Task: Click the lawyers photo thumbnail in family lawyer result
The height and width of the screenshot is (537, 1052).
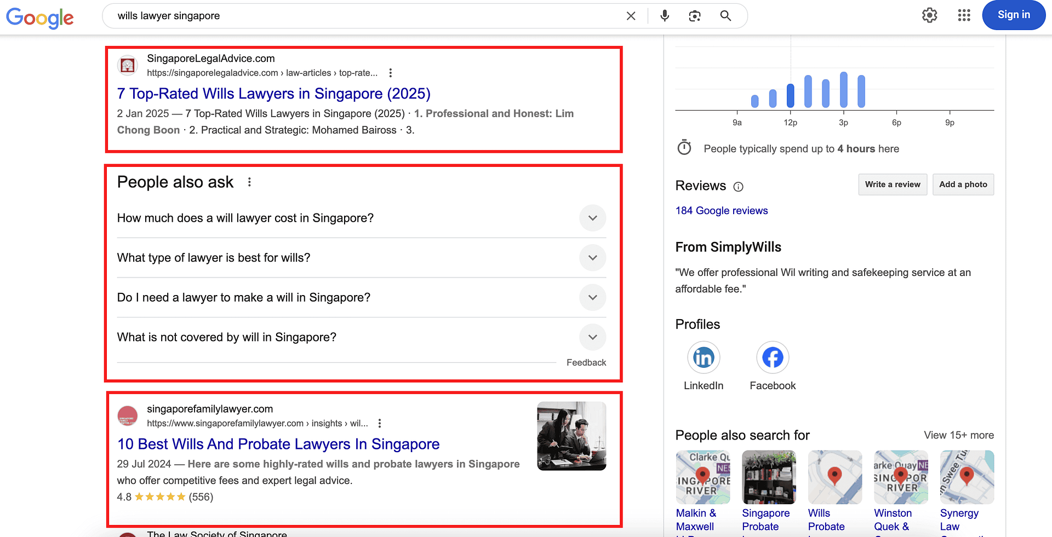Action: click(x=571, y=436)
